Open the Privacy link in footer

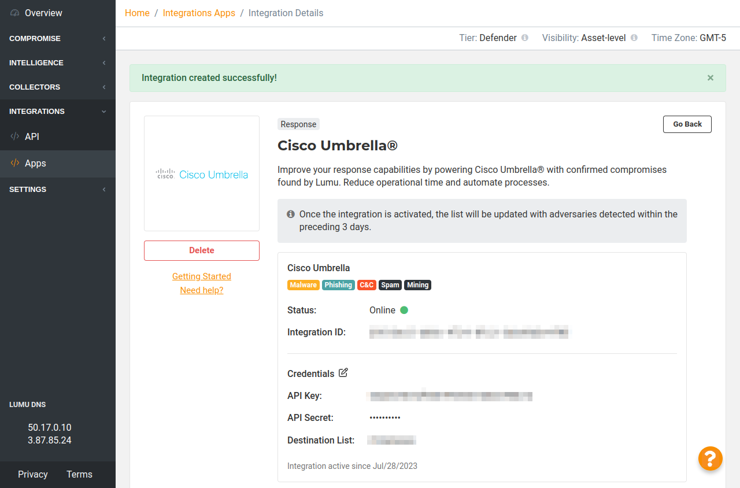(x=33, y=474)
